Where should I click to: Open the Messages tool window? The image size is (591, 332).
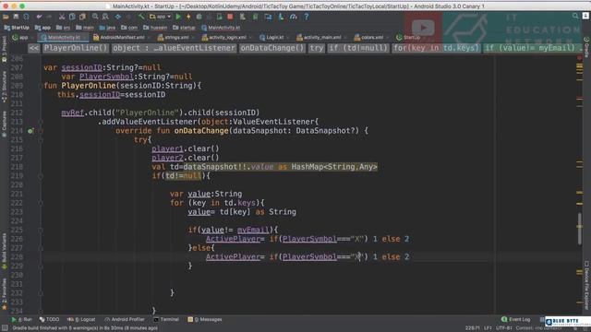(x=205, y=319)
